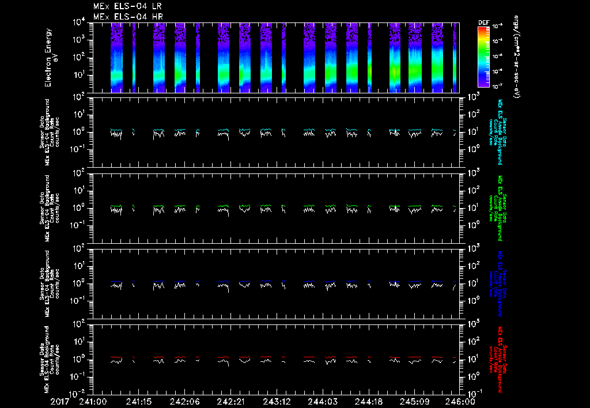Click the "242:06" time axis label

coord(185,402)
